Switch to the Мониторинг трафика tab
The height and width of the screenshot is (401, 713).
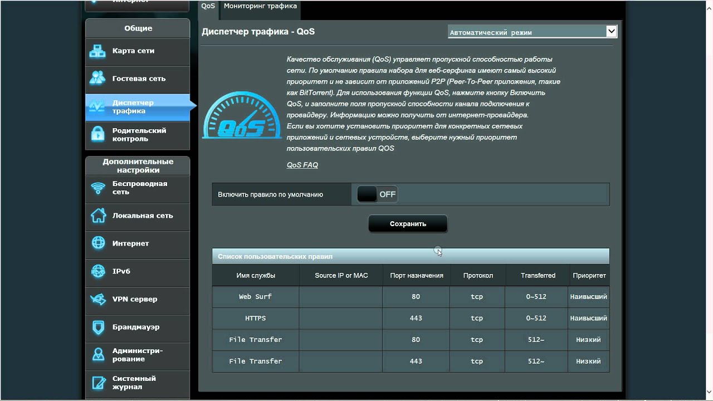point(260,6)
